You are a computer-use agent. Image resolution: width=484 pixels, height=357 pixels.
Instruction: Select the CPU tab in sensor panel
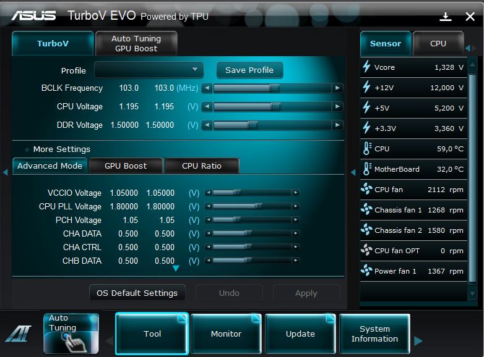coord(438,43)
